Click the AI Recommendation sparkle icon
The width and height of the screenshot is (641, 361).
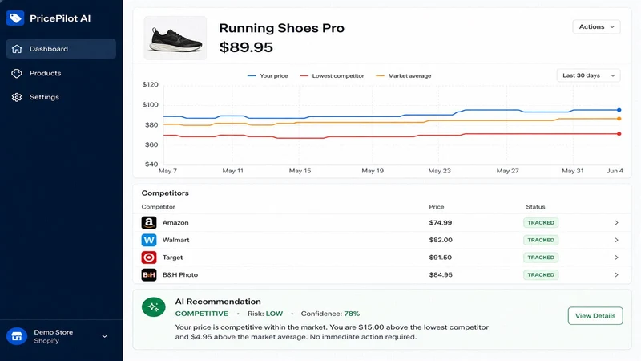(x=154, y=307)
